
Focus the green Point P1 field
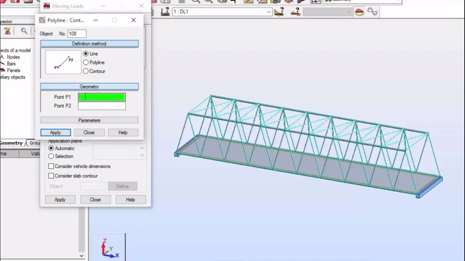tap(102, 97)
